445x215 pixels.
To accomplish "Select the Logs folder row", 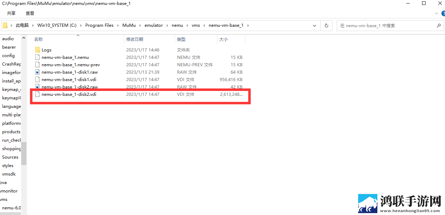I will pyautogui.click(x=139, y=50).
